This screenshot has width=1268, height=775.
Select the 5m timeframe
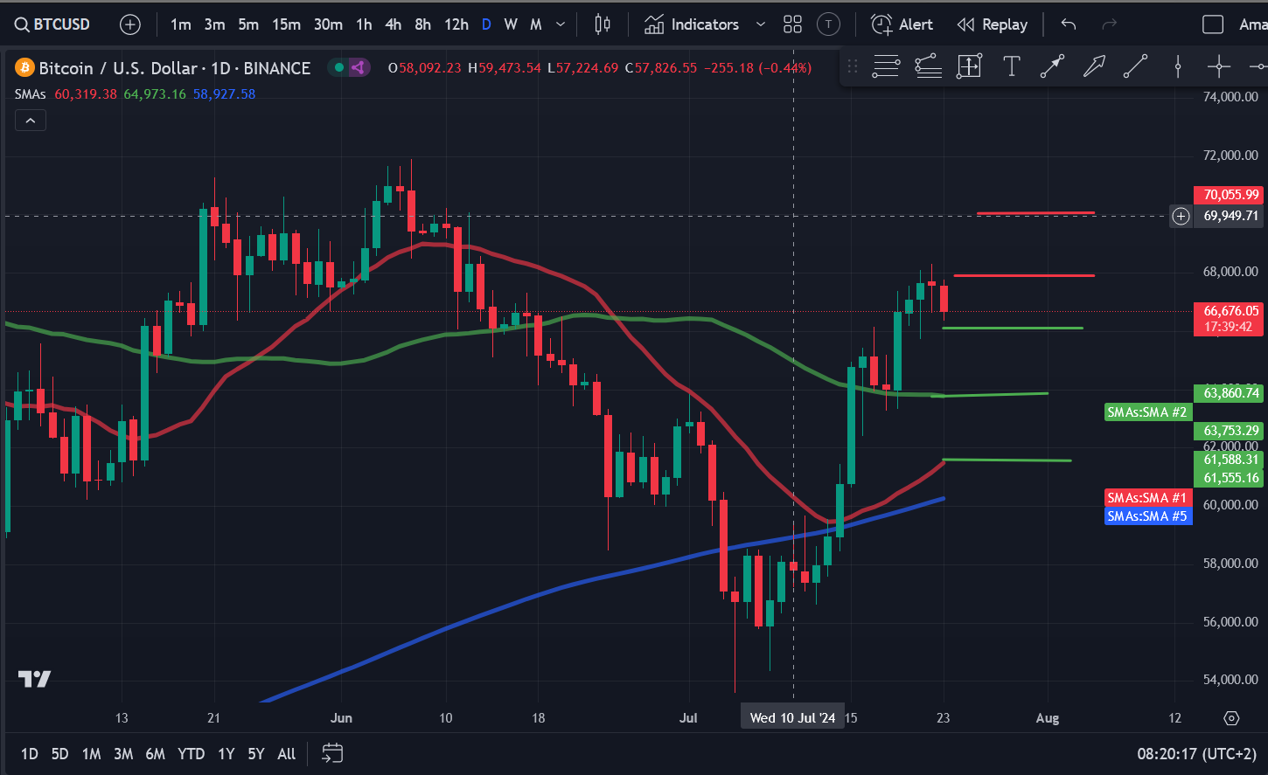pos(248,24)
